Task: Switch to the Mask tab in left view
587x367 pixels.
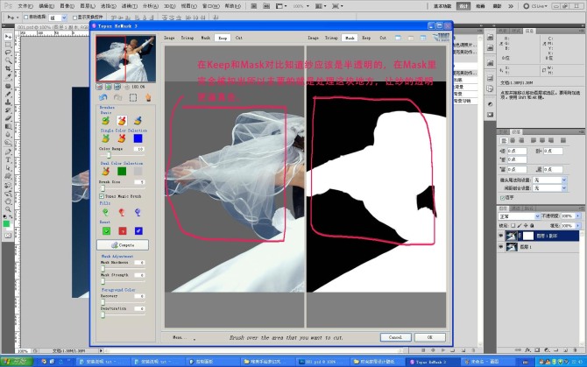Action: click(205, 39)
